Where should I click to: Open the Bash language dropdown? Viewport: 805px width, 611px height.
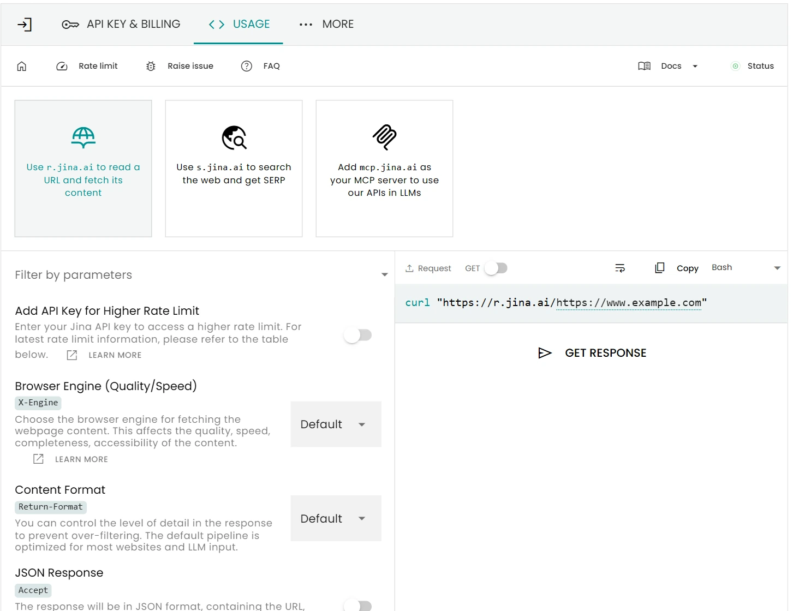pos(746,267)
